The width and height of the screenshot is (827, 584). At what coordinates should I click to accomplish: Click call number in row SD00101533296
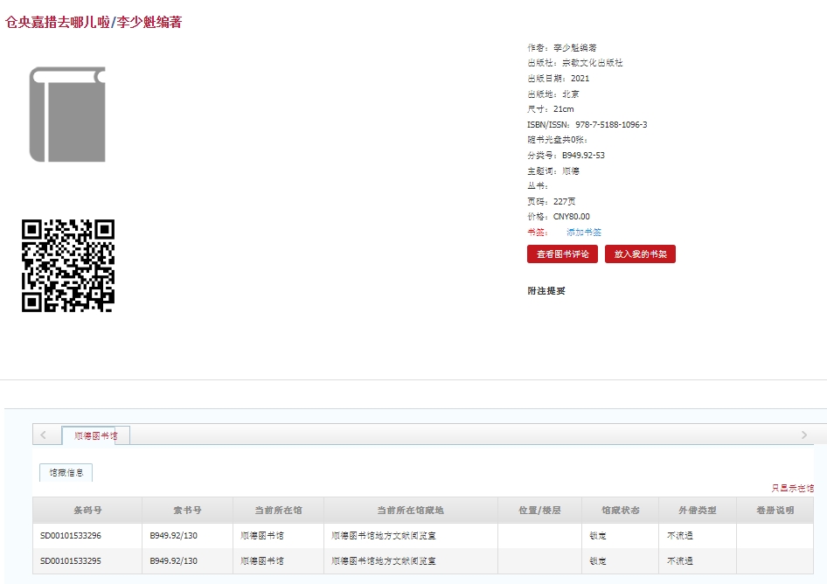click(x=173, y=535)
